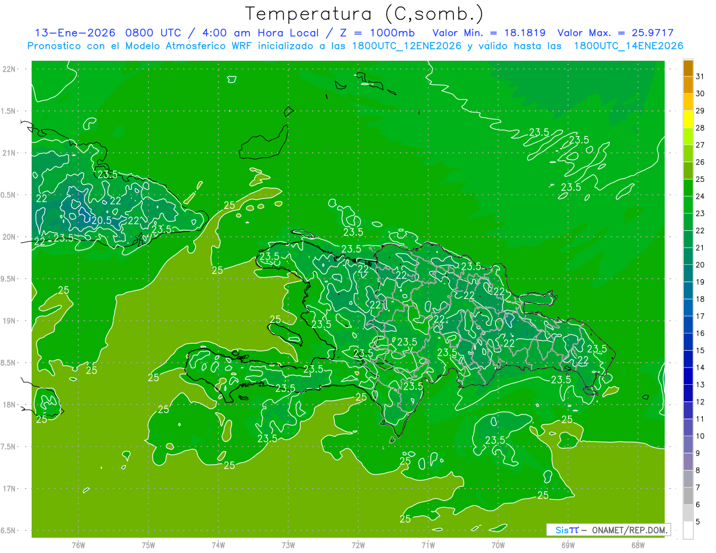Viewport: 716px width, 553px height.
Task: Click the "73W" longitude axis label
Action: point(288,545)
